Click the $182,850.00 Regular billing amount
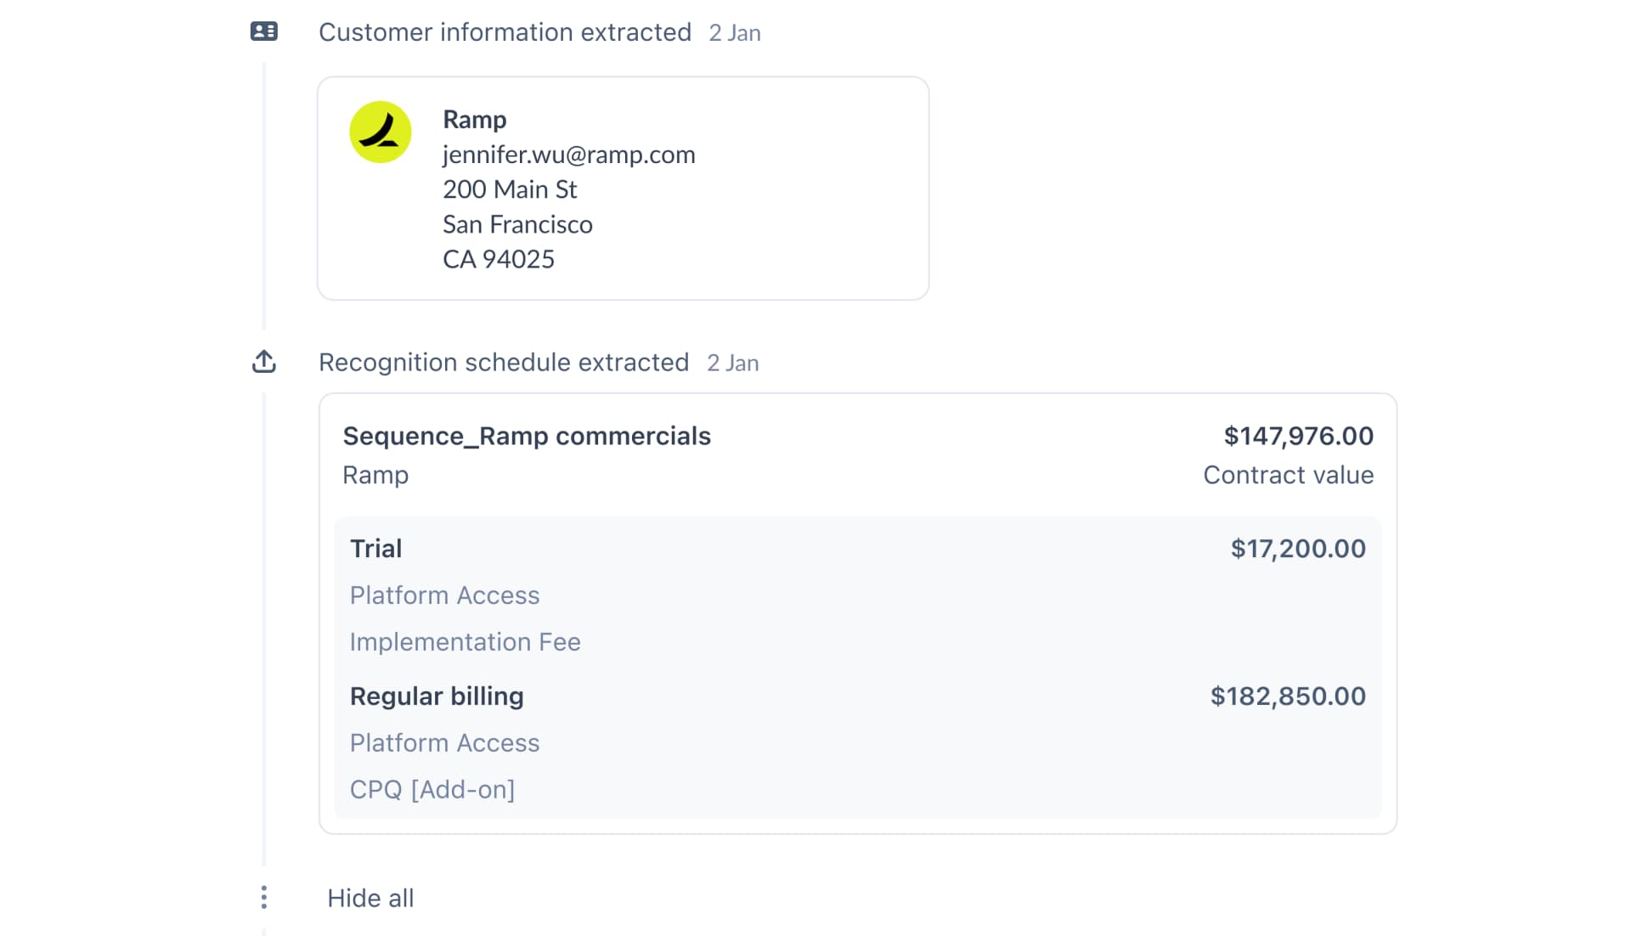The image size is (1631, 936). (1288, 696)
